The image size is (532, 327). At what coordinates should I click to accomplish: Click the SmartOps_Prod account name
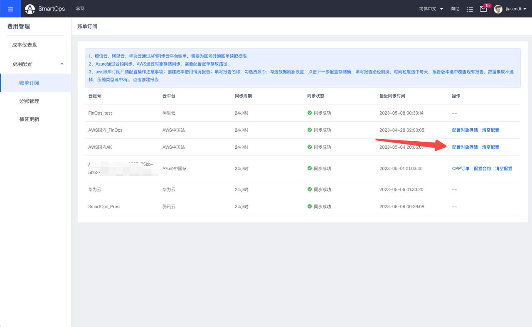[104, 207]
